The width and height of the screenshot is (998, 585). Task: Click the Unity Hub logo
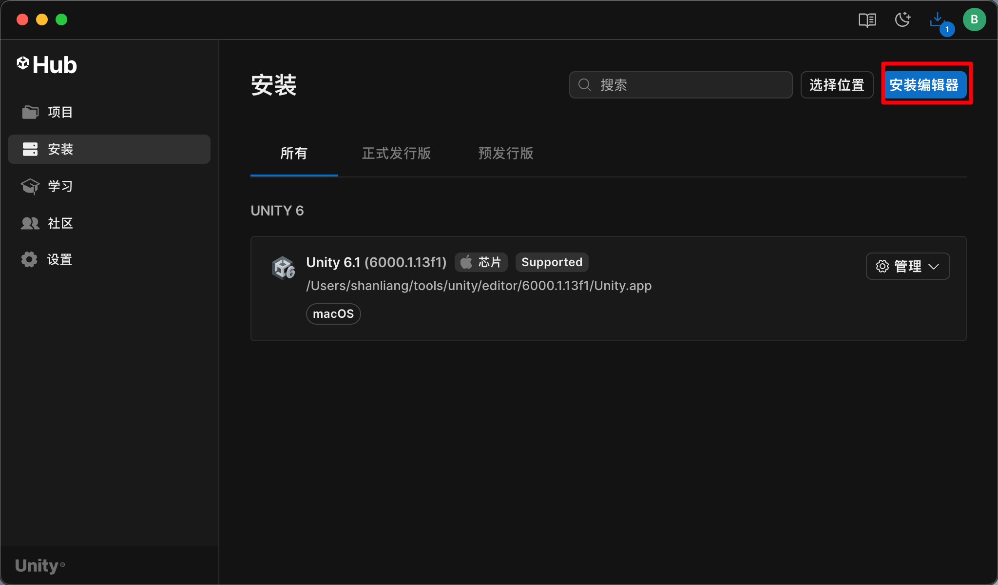click(x=47, y=65)
